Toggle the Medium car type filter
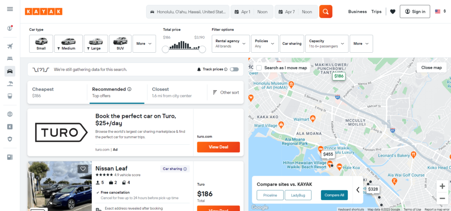The image size is (451, 211). (68, 44)
